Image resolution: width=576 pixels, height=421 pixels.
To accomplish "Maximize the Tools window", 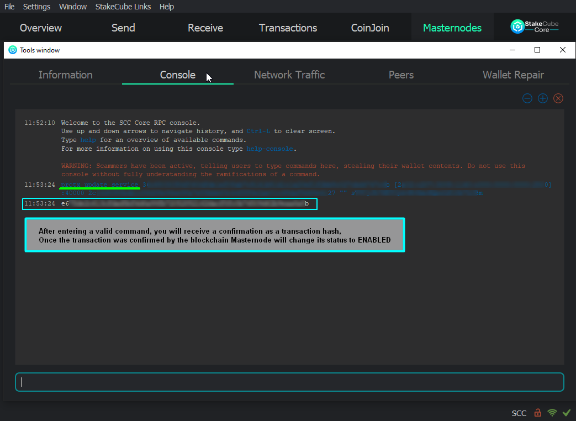I will click(x=537, y=50).
